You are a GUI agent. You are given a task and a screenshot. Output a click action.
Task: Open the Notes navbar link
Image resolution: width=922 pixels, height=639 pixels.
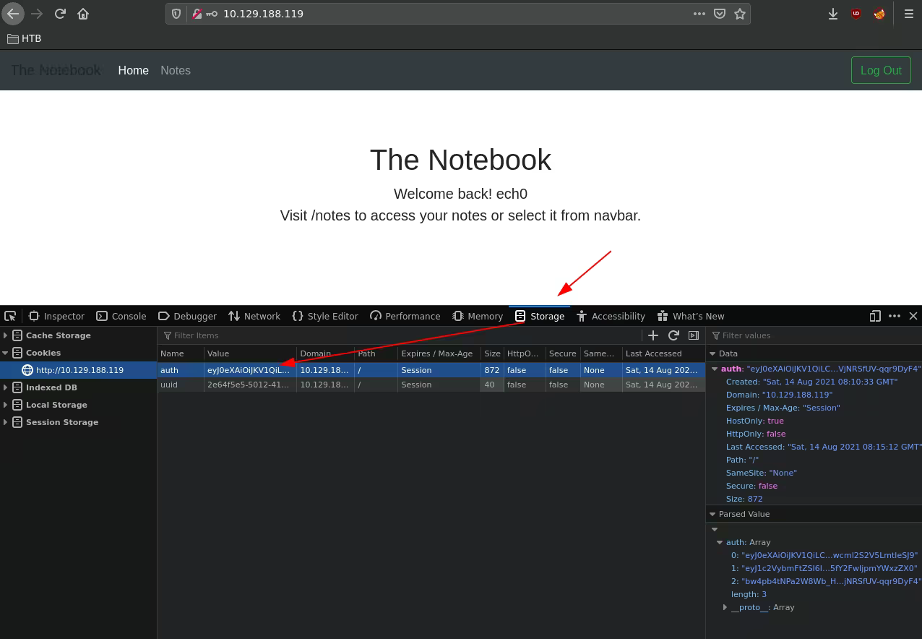coord(176,70)
